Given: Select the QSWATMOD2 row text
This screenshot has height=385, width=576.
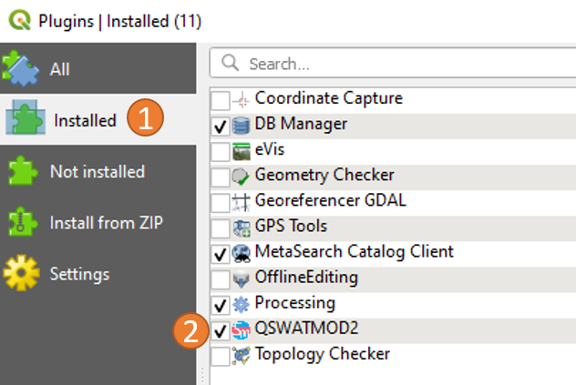Looking at the screenshot, I should click(x=306, y=328).
